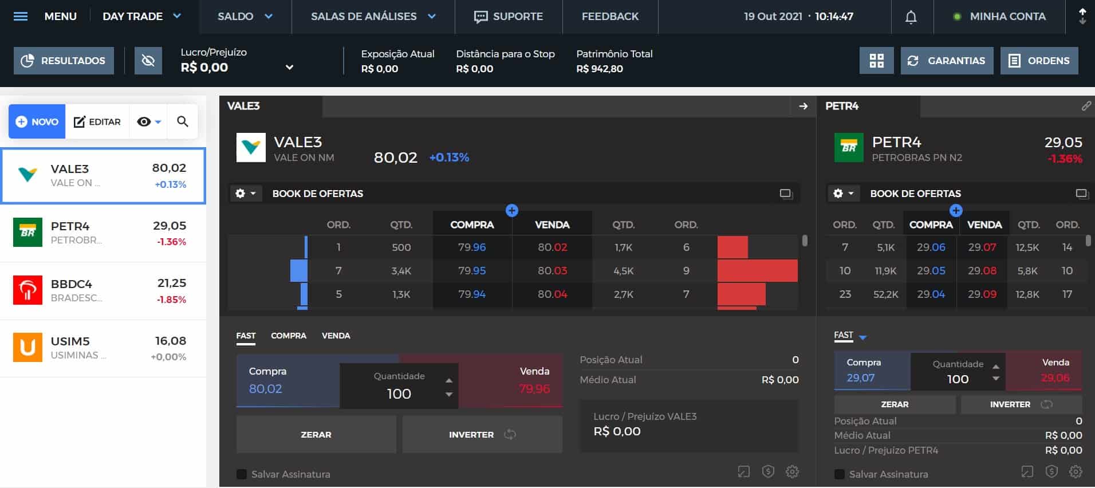Decrease VALE3 quantity down arrow
This screenshot has height=488, width=1095.
(x=449, y=394)
